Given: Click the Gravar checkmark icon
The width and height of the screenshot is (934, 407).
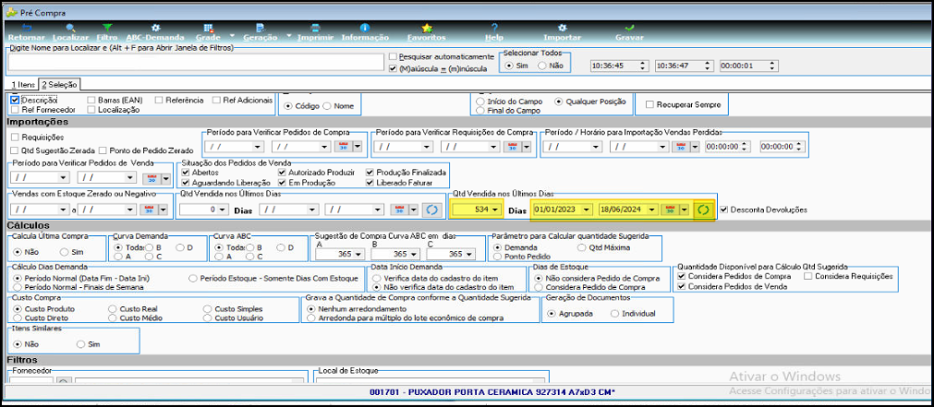Looking at the screenshot, I should pyautogui.click(x=630, y=28).
